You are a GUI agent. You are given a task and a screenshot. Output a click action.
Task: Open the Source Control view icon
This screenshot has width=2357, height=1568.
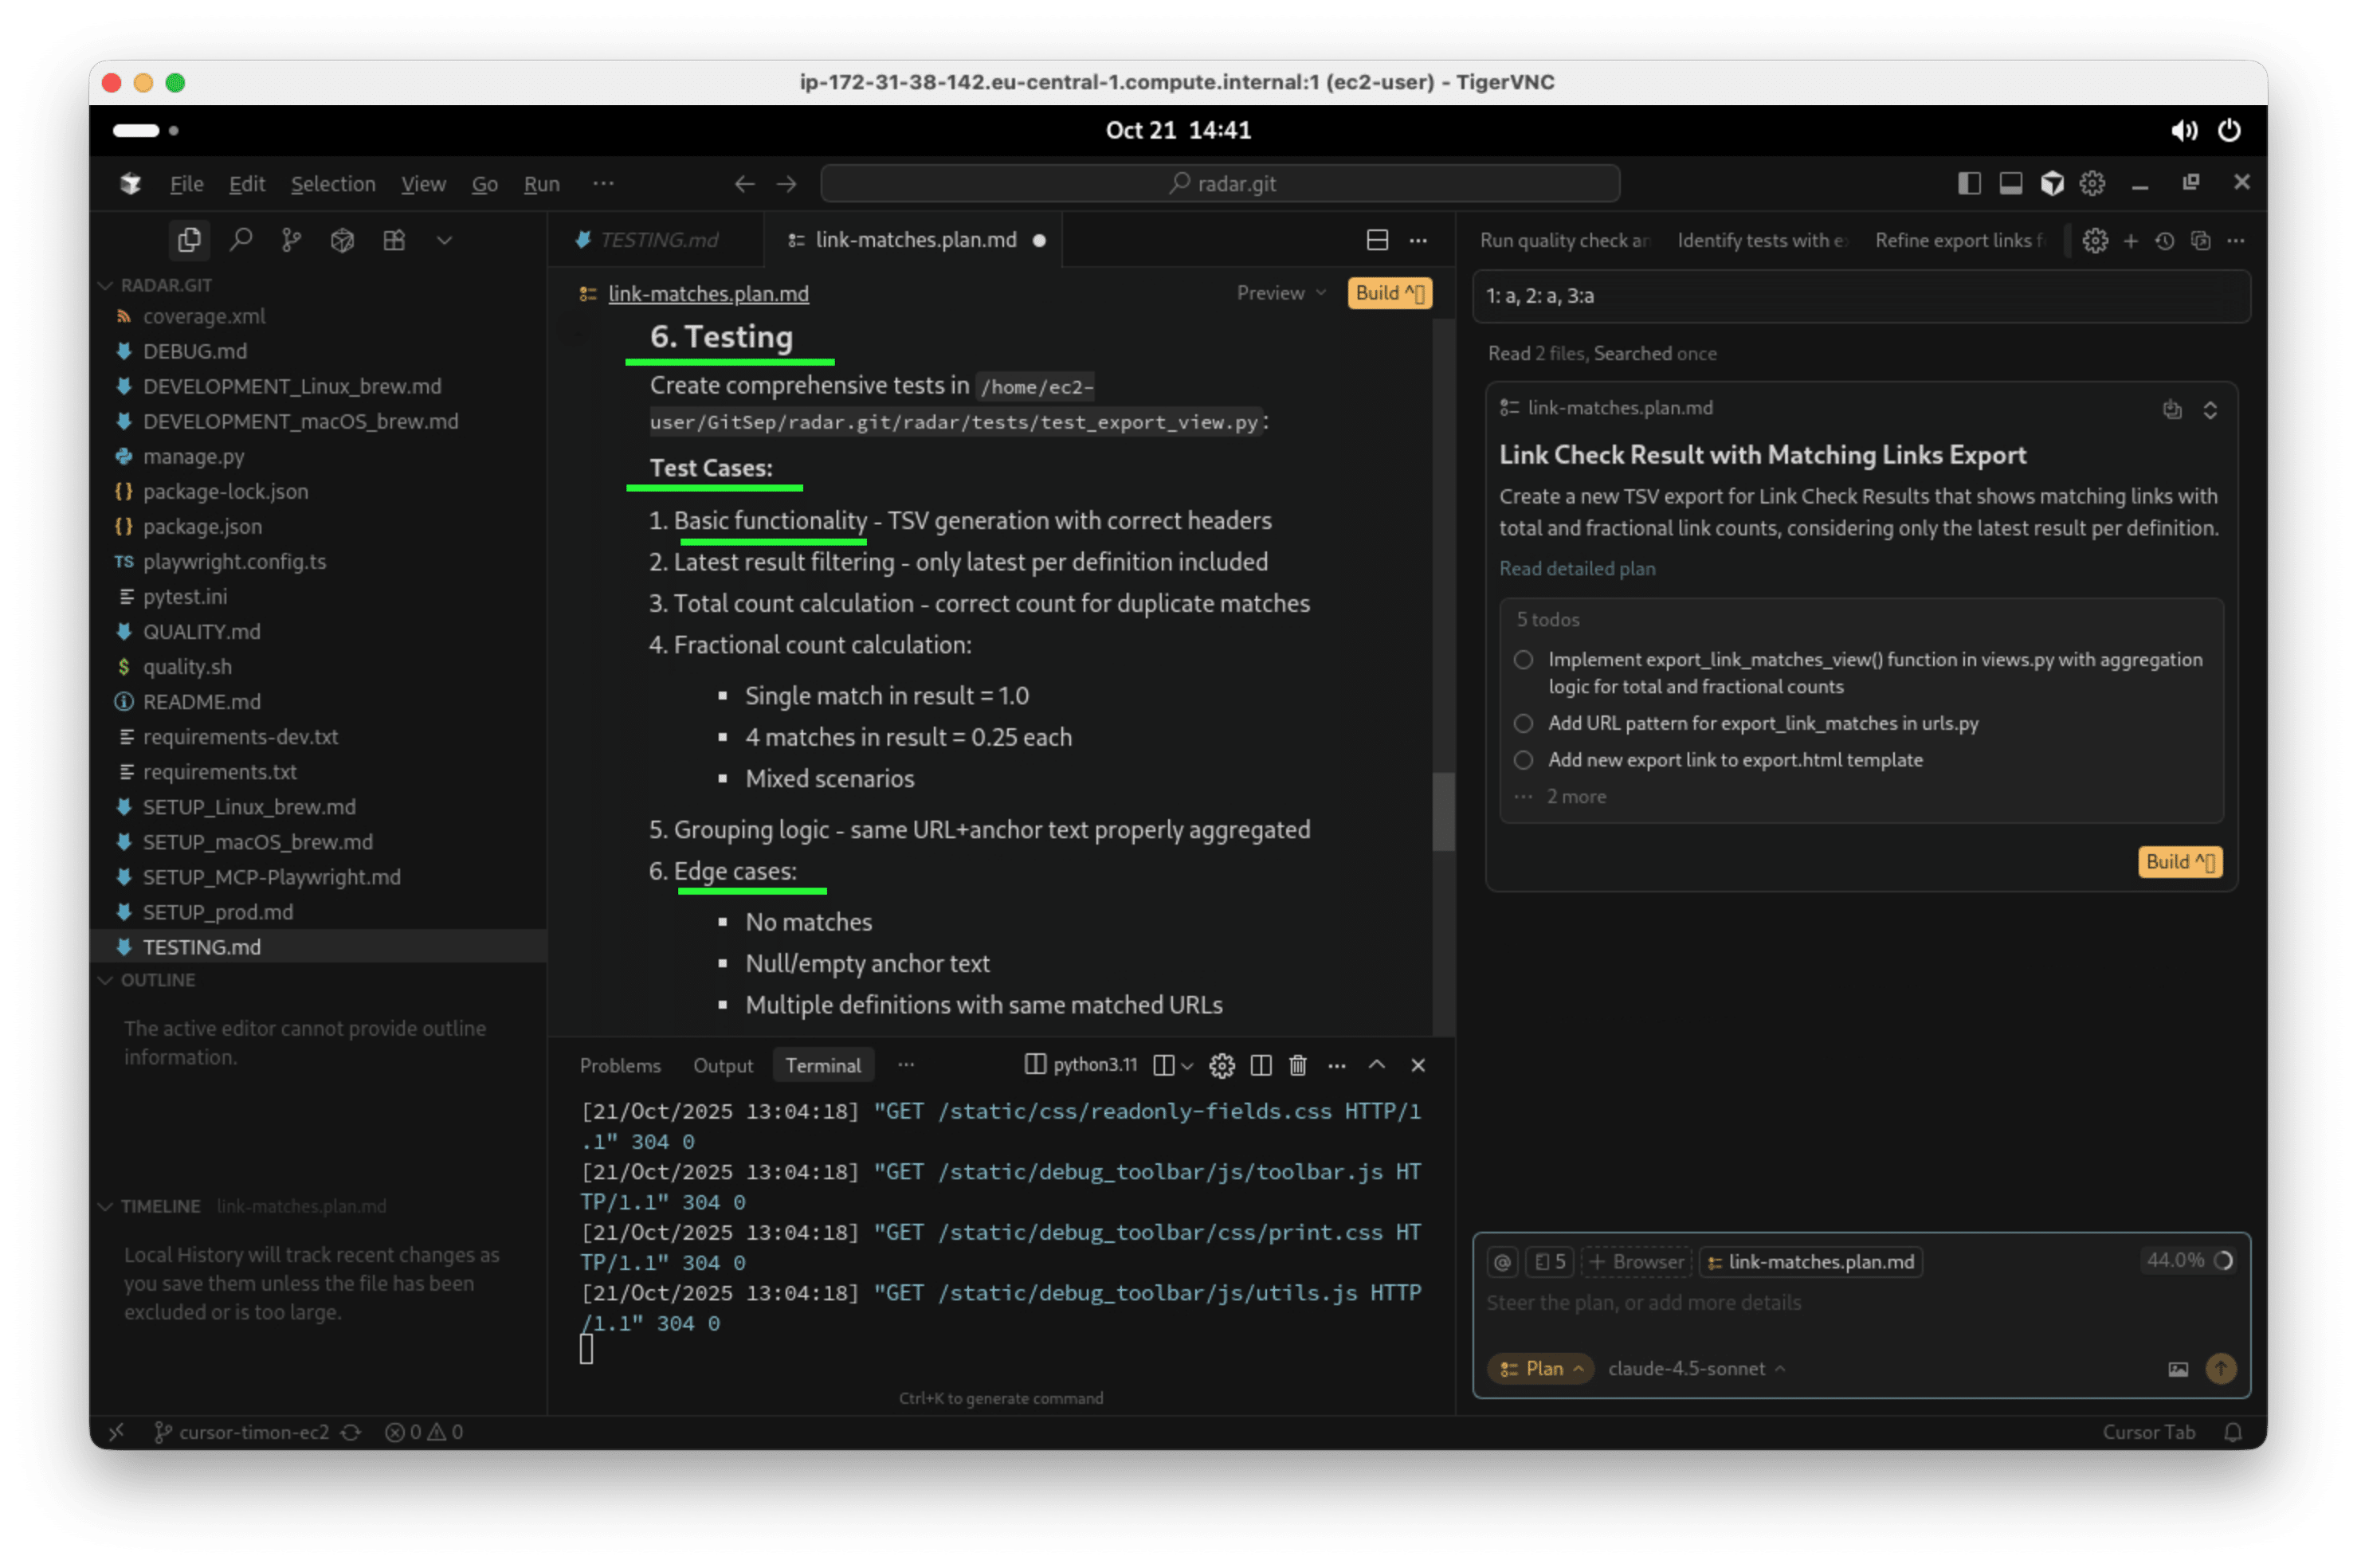291,240
